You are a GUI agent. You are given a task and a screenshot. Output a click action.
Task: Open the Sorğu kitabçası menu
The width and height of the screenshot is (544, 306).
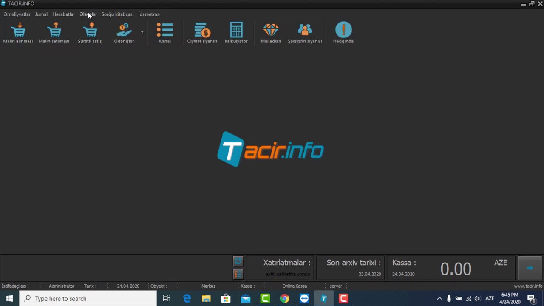(117, 14)
